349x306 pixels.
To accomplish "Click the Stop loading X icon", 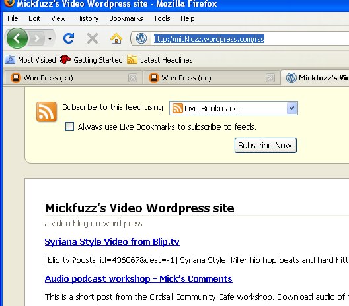I will [93, 38].
